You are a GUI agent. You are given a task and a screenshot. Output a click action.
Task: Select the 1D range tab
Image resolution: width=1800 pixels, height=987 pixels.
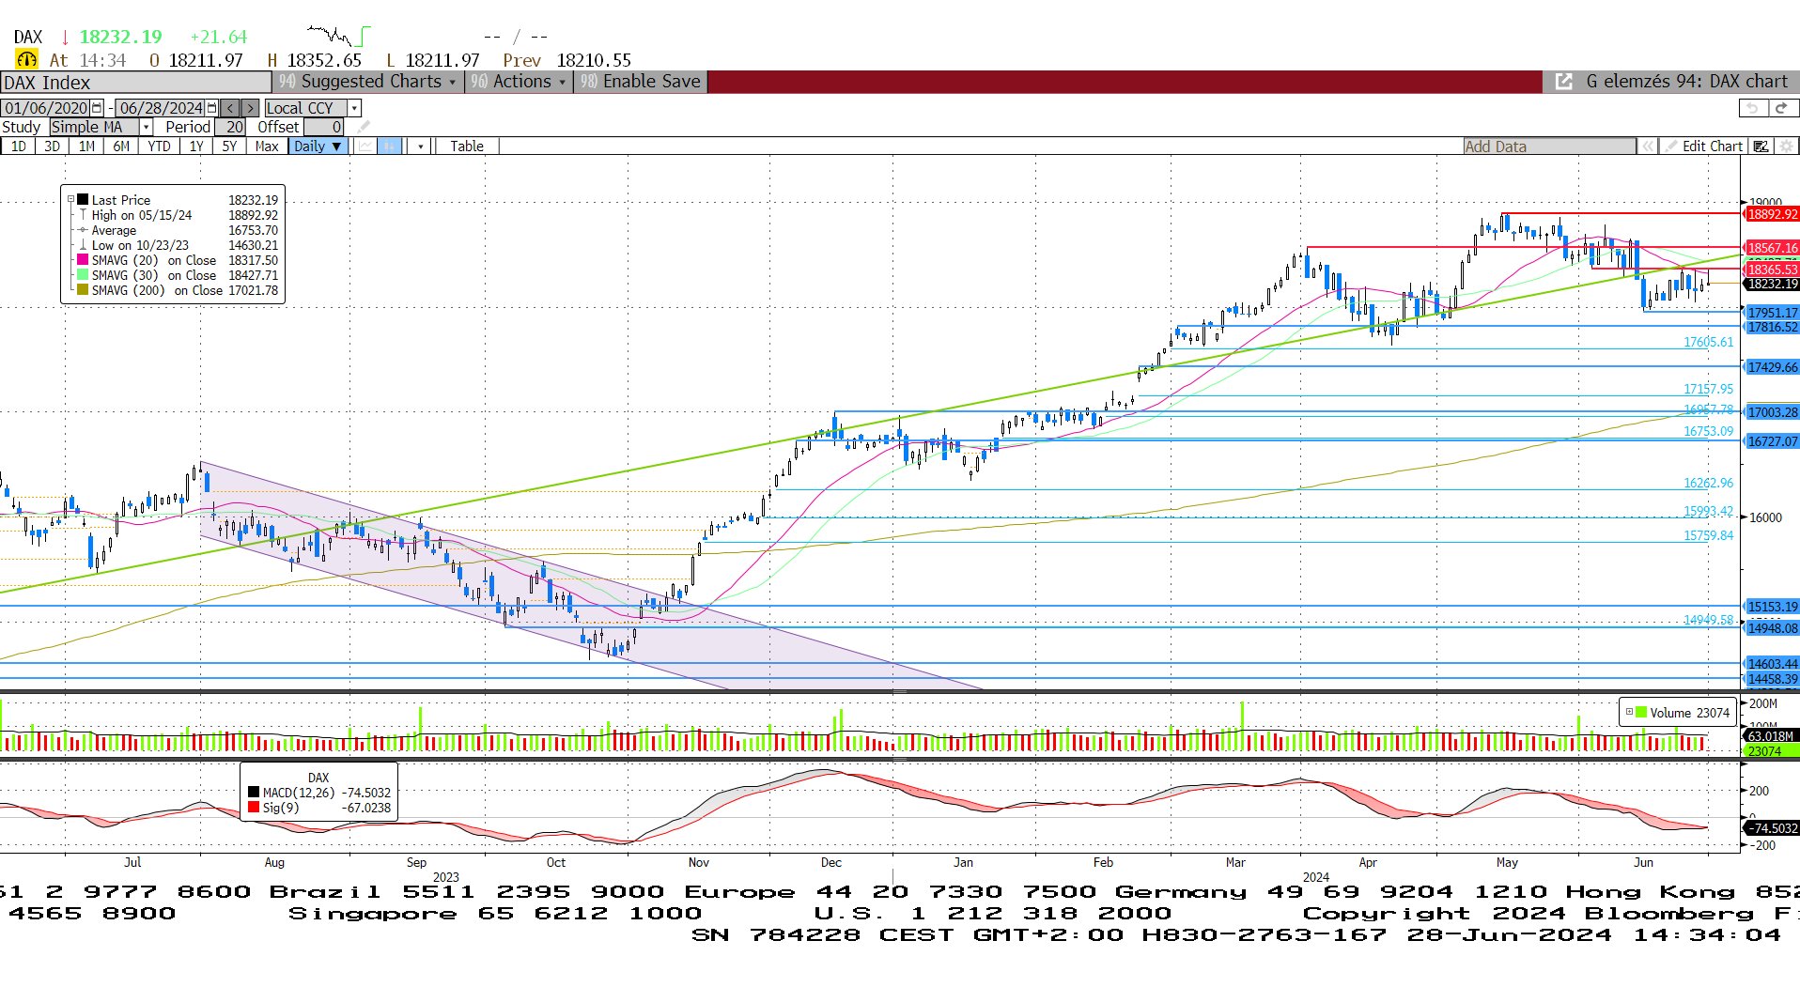coord(19,147)
